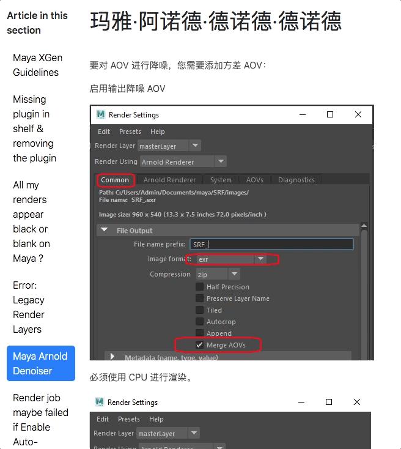Click the Maya logo icon in Render Settings title bar
Screen dimensions: 401x449
click(x=100, y=114)
